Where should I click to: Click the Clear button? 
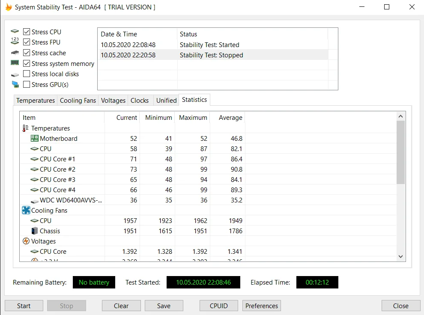121,306
